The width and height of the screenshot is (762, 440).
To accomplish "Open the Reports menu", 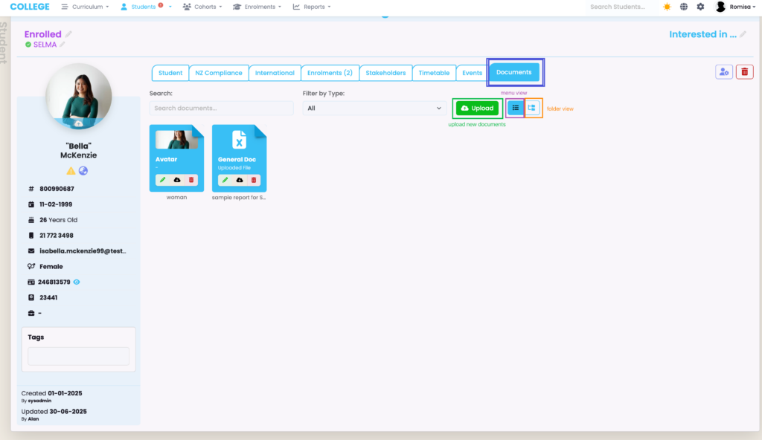I will (311, 7).
